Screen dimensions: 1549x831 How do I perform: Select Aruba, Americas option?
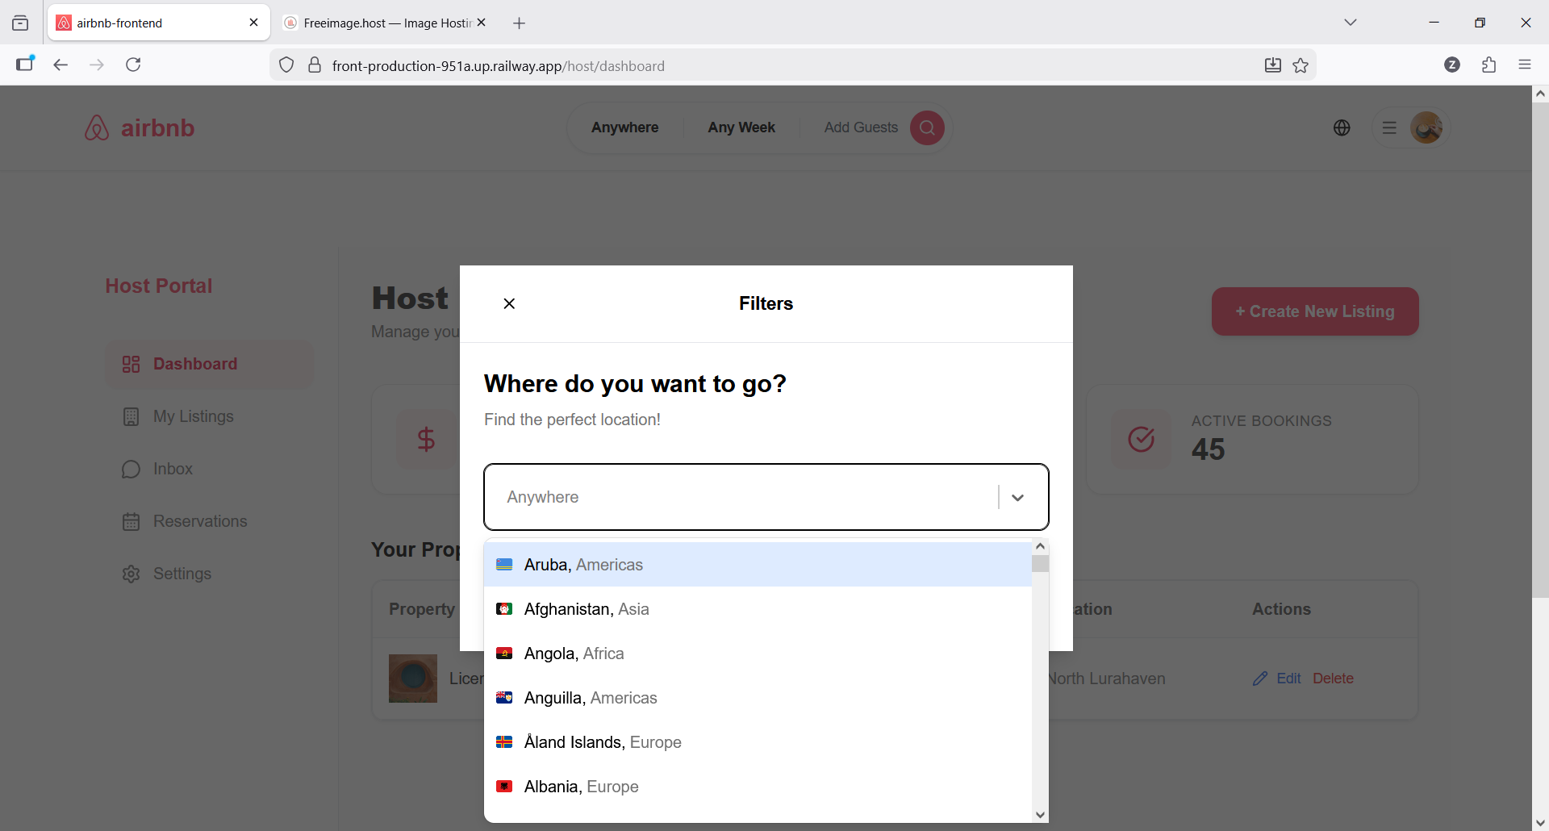pyautogui.click(x=758, y=565)
